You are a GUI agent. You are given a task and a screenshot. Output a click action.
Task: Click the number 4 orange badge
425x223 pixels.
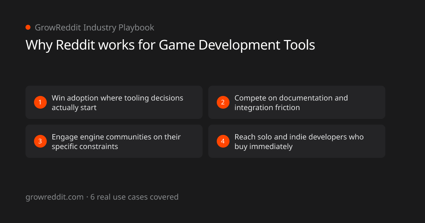pos(223,142)
